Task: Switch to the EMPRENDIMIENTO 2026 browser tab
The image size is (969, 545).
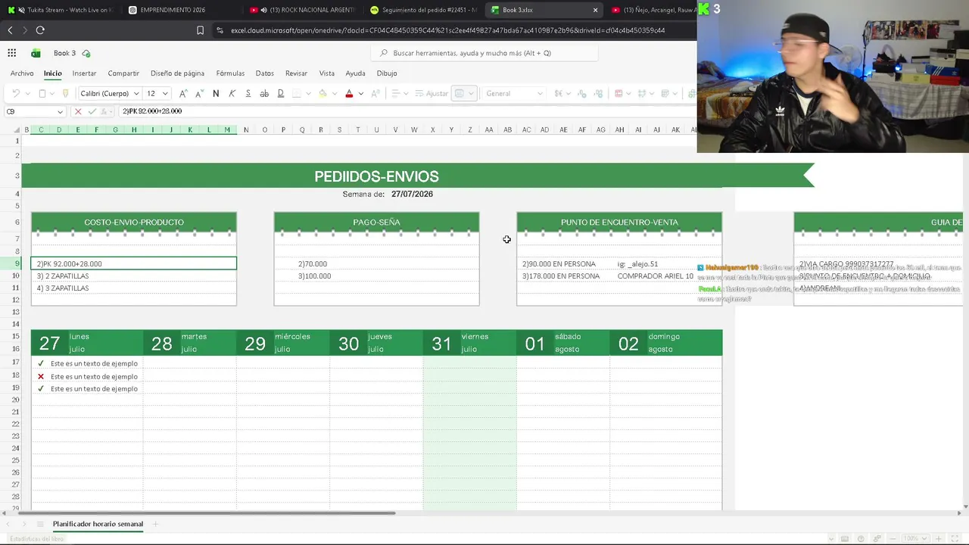Action: 173,10
